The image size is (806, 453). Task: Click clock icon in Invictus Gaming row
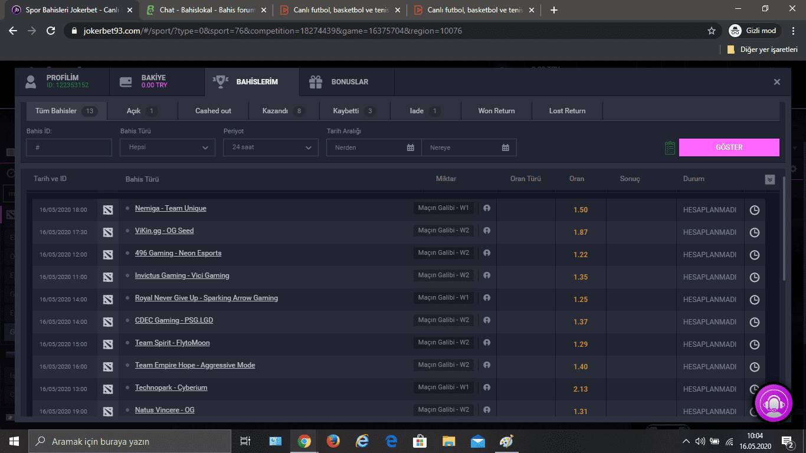click(754, 277)
